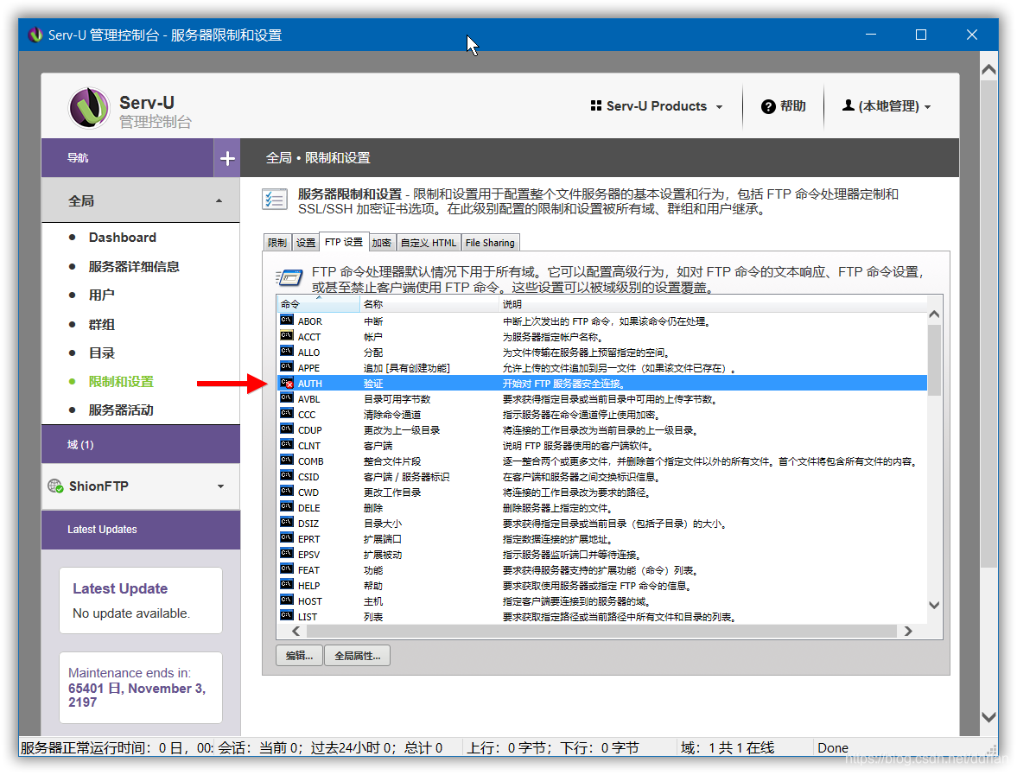Click the local admin user icon
Screen dimensions: 1017x775
pyautogui.click(x=848, y=105)
